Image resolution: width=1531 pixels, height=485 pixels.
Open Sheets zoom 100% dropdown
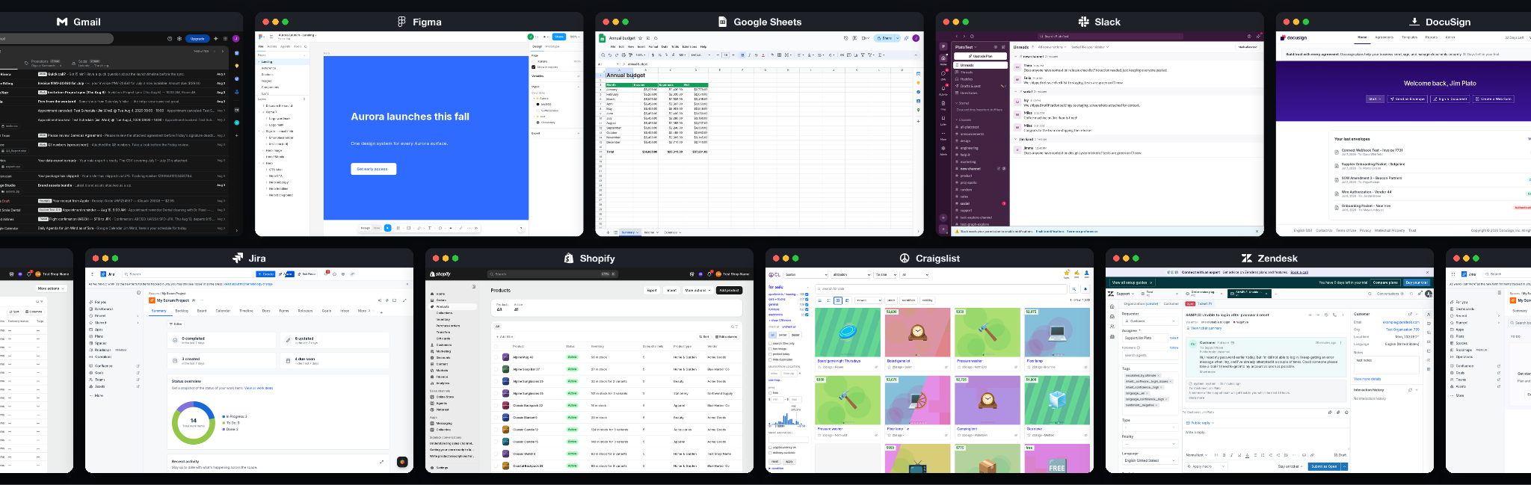[641, 55]
